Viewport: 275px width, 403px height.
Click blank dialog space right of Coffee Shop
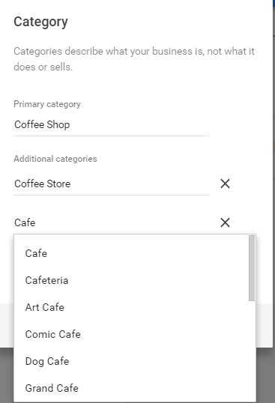click(239, 125)
